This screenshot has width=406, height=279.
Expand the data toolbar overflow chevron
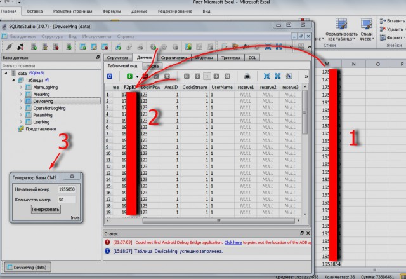(x=306, y=76)
